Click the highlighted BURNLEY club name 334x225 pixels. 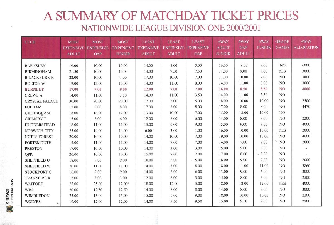tap(35, 90)
